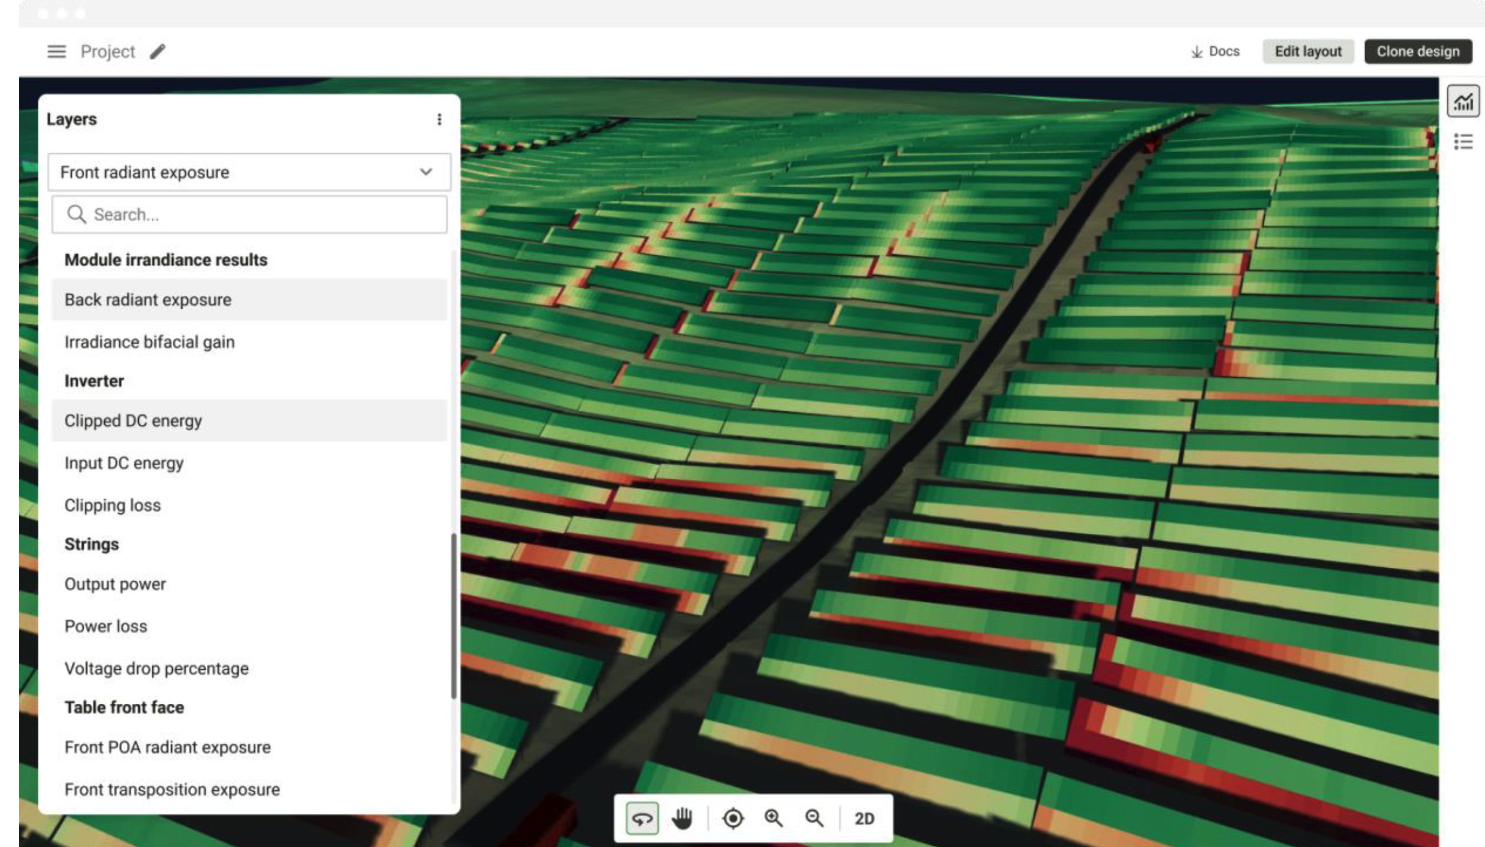Click the search magnifier icon in Layers panel
1485x847 pixels.
point(77,214)
